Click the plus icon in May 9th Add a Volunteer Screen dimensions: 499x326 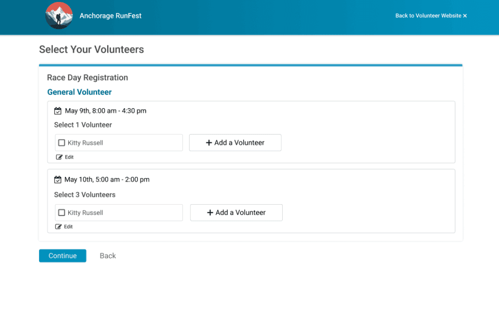point(209,143)
